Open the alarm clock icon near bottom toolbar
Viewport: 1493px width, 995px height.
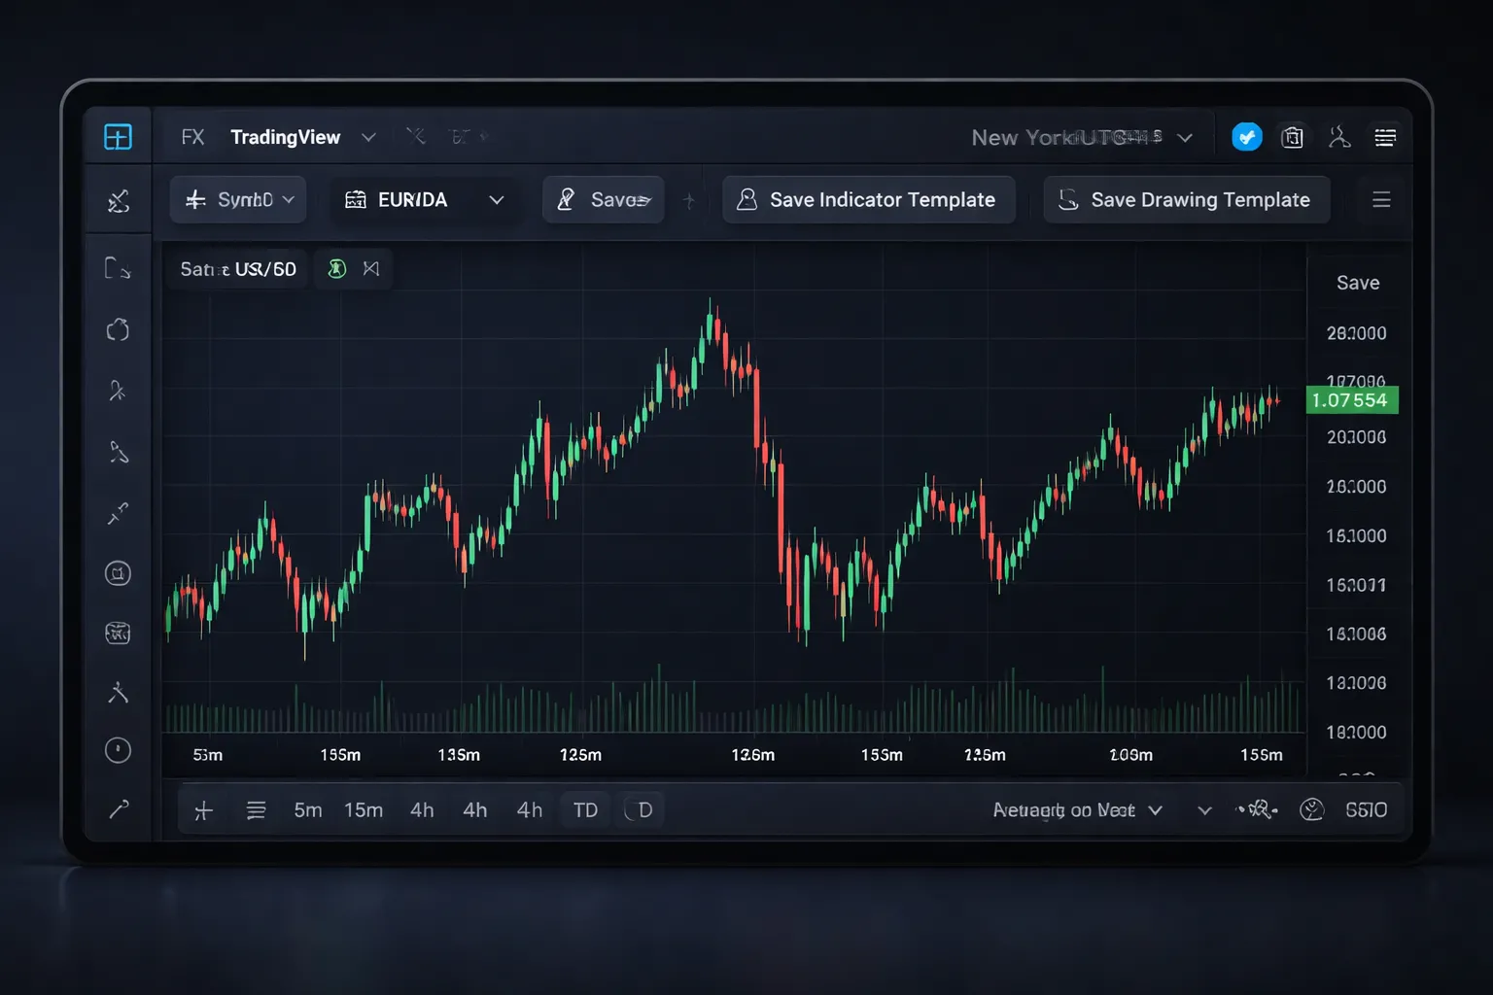pyautogui.click(x=1311, y=808)
